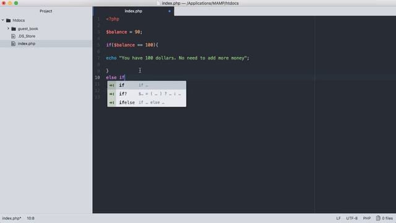
Task: Click '$balance = 90;' code line
Action: click(124, 32)
